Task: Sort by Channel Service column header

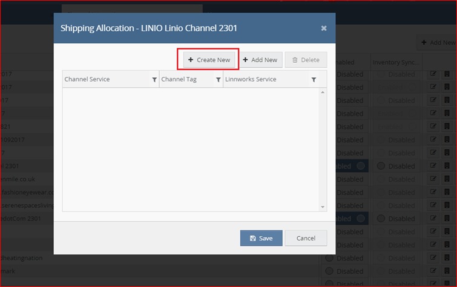Action: pos(87,79)
